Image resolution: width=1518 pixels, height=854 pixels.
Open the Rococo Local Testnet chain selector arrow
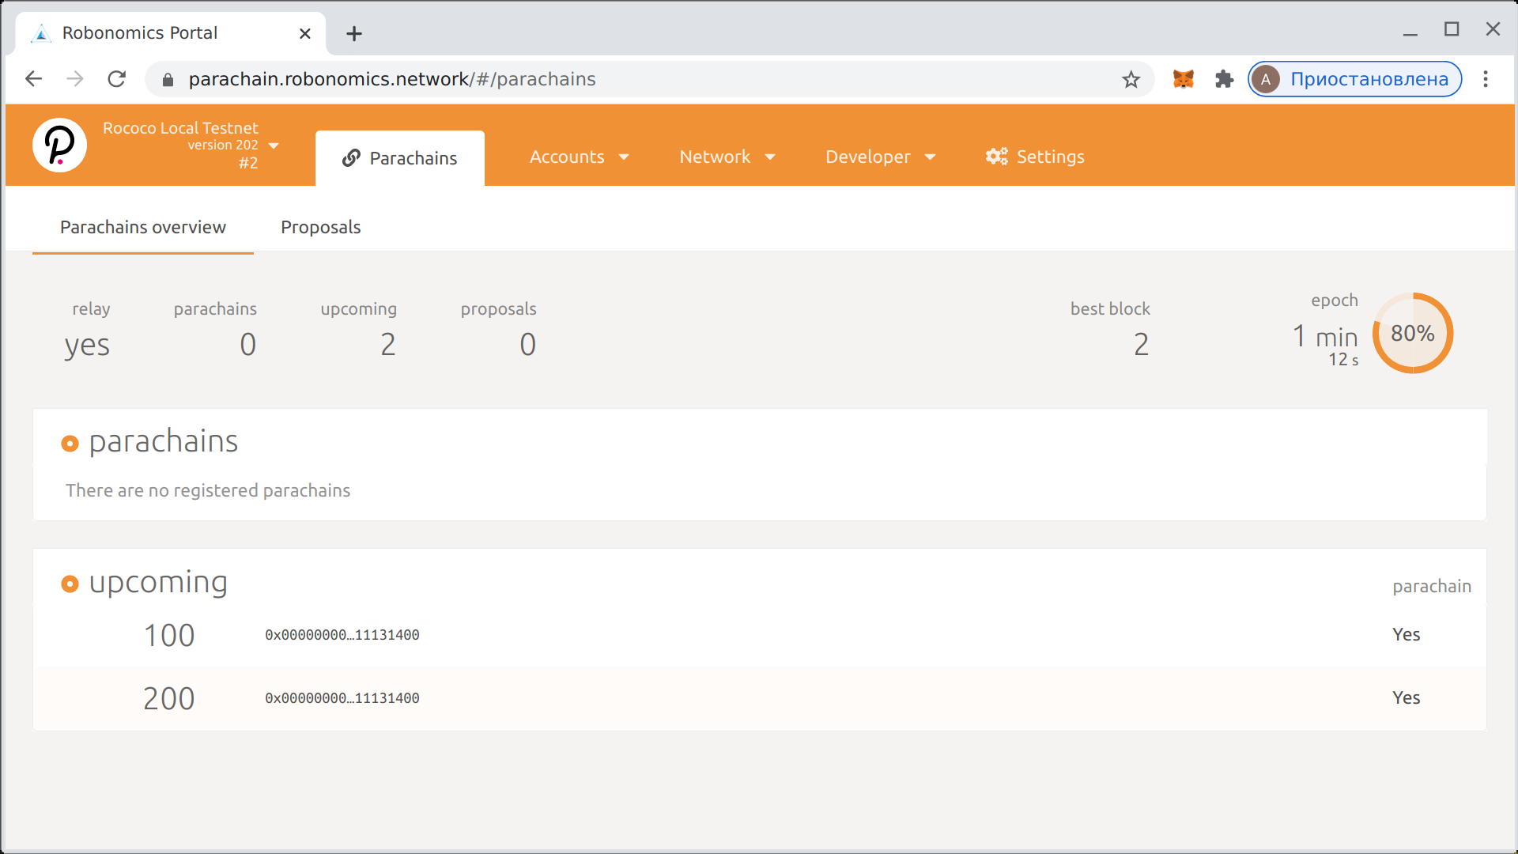pyautogui.click(x=274, y=145)
